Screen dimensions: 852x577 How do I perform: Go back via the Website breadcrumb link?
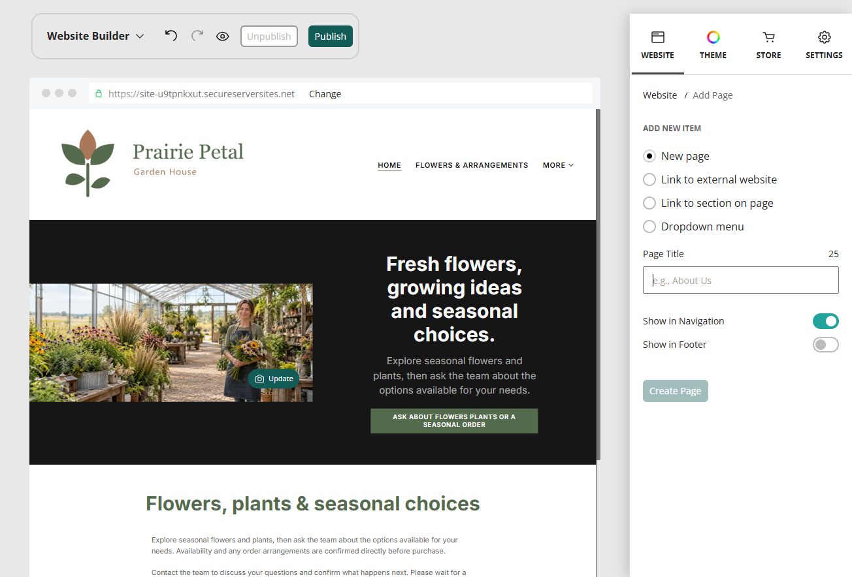coord(660,95)
